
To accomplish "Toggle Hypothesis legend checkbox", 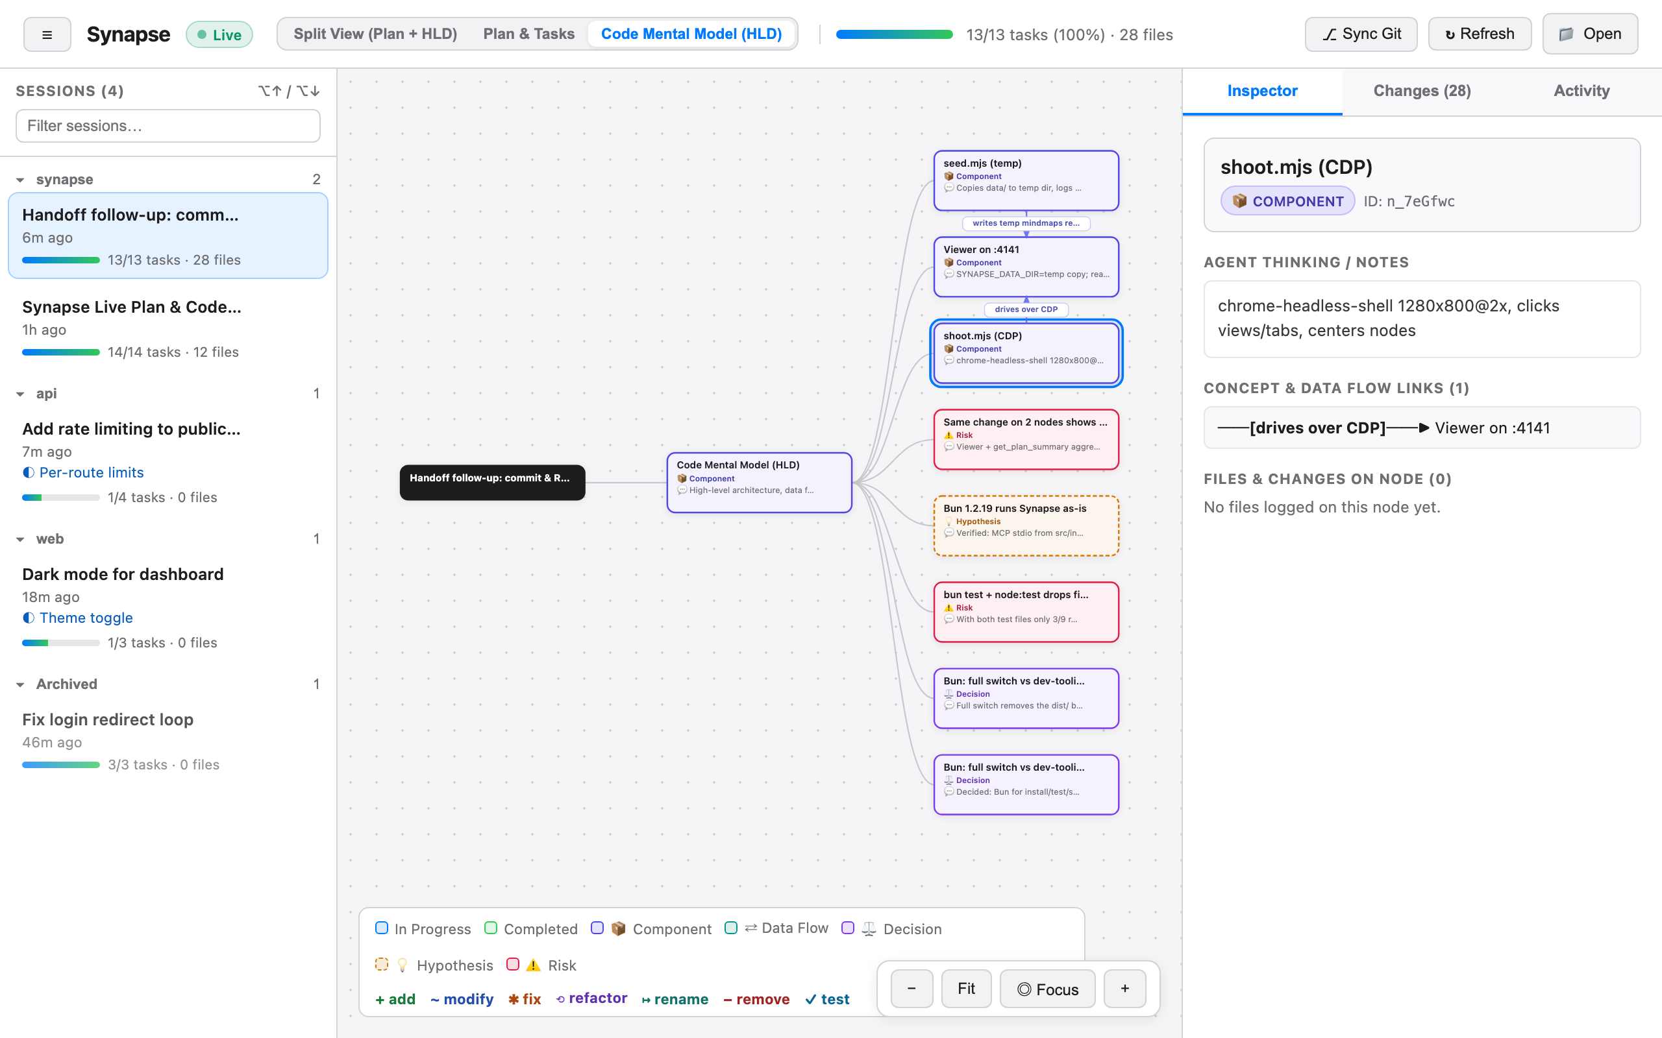I will (x=382, y=965).
